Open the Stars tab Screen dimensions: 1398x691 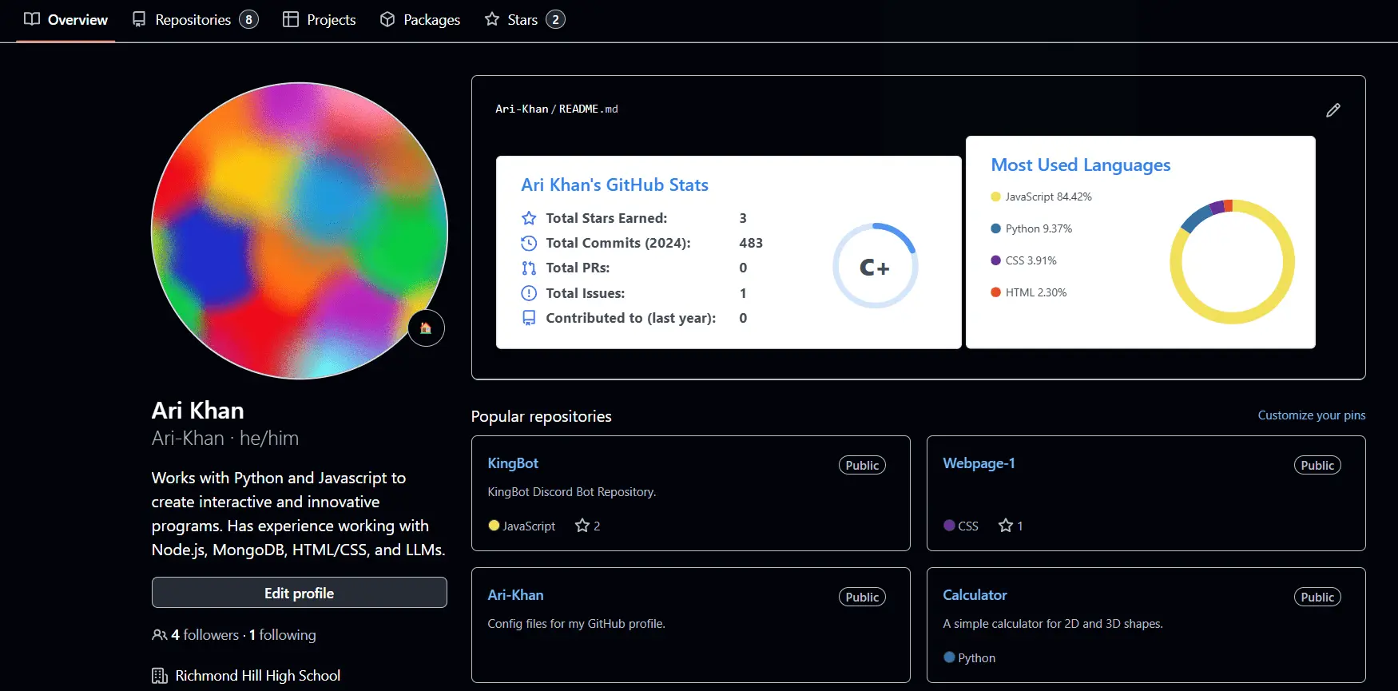[524, 20]
